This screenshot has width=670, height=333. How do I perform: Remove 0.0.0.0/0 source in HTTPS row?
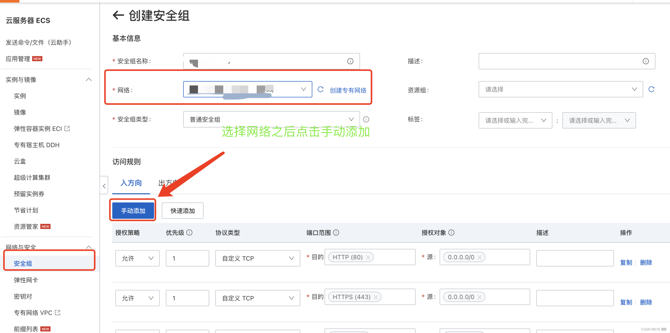(480, 297)
